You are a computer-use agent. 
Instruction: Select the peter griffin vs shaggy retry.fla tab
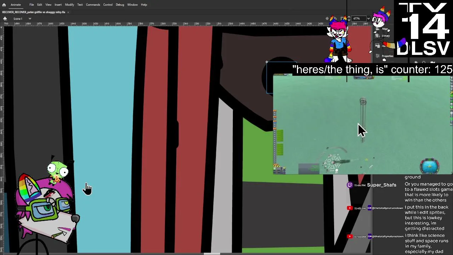tap(34, 12)
